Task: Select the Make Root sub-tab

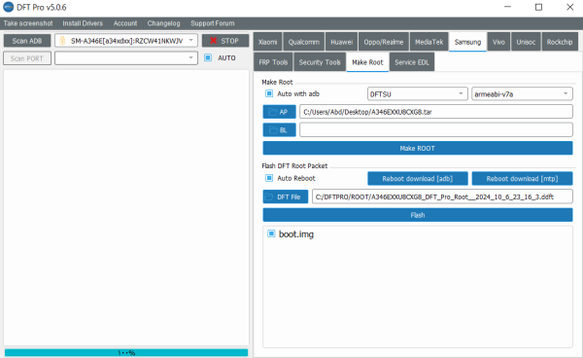Action: tap(367, 62)
